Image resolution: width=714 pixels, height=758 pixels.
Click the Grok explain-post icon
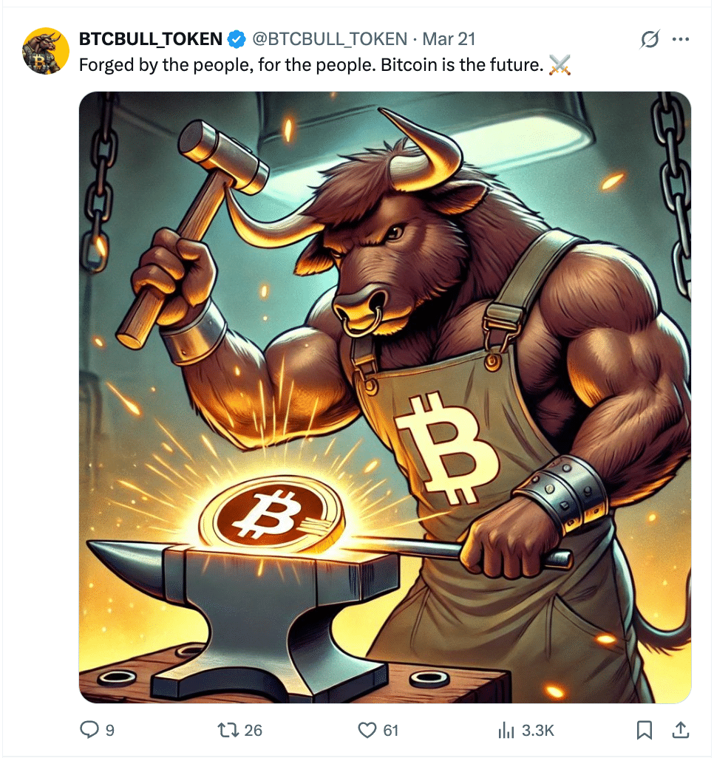click(x=650, y=39)
